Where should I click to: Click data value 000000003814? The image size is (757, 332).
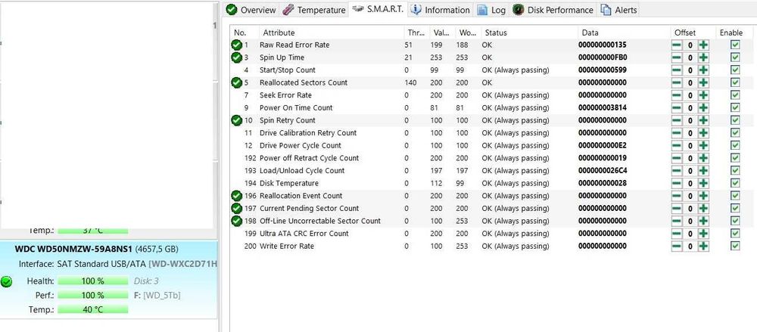pos(602,107)
